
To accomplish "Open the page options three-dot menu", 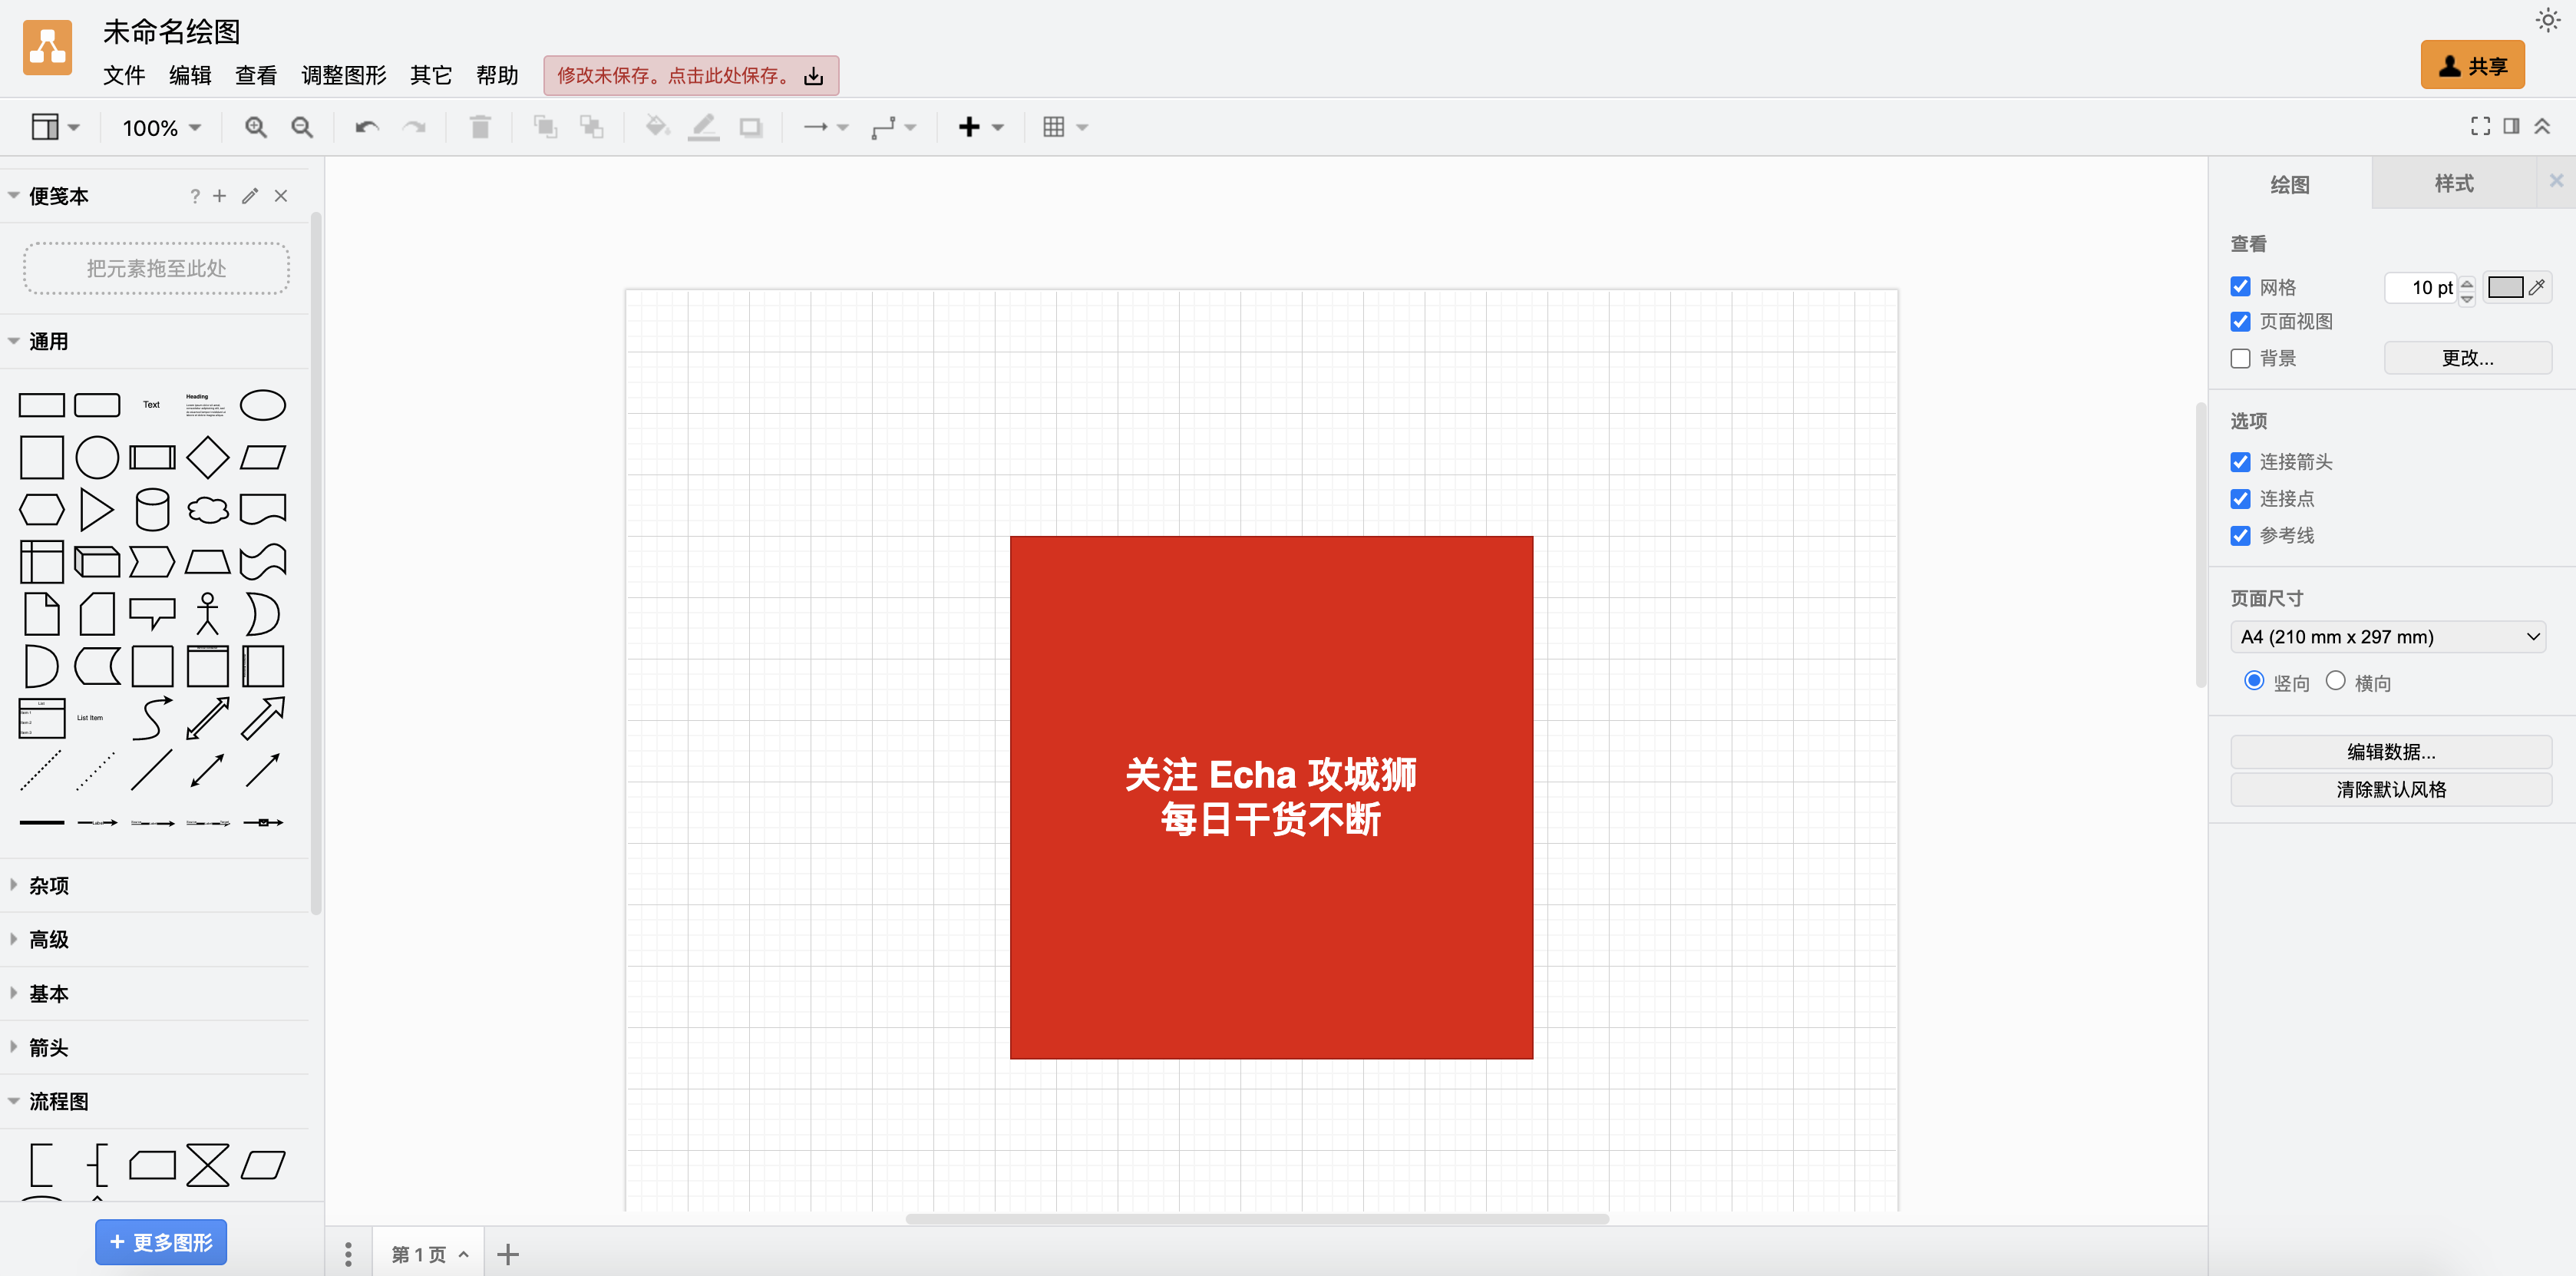I will click(x=348, y=1254).
